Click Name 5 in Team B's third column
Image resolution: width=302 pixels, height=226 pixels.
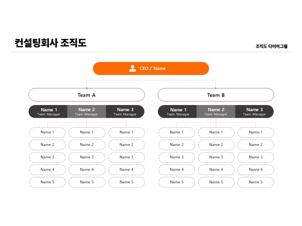coord(255,182)
